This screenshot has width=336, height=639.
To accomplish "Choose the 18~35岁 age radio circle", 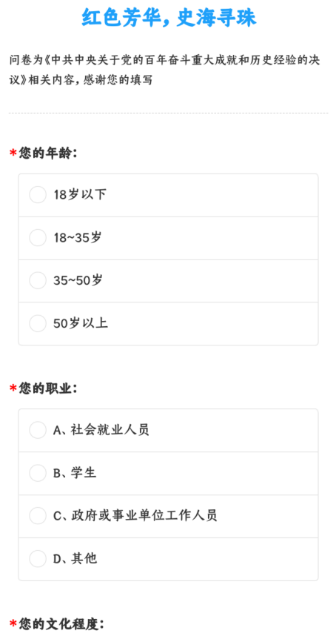I will tap(38, 238).
